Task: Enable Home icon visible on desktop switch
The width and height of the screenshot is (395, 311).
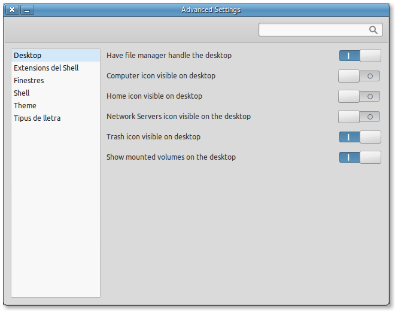Action: click(x=359, y=96)
